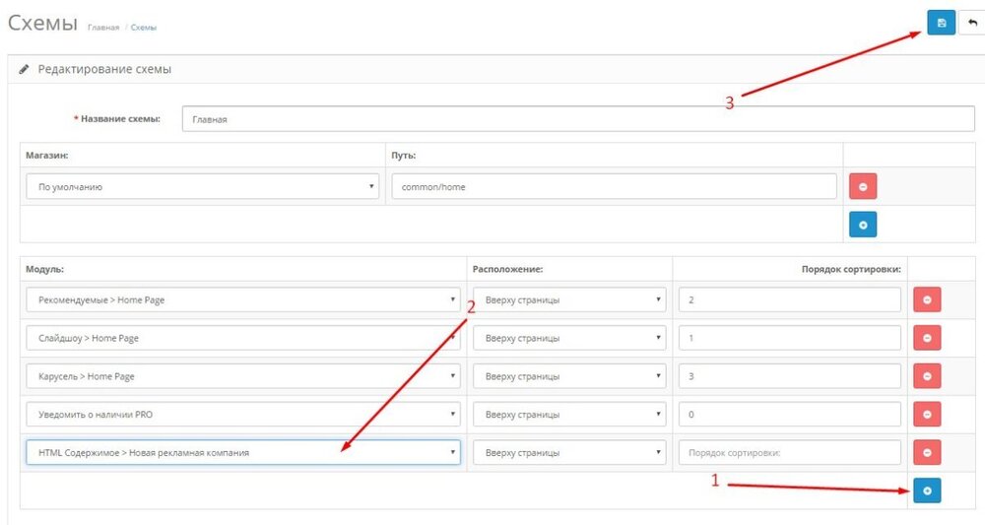Remove the common/home route row
The image size is (985, 525).
pos(863,186)
